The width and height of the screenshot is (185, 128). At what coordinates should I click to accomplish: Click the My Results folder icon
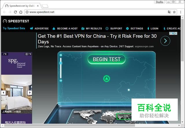(x=83, y=28)
